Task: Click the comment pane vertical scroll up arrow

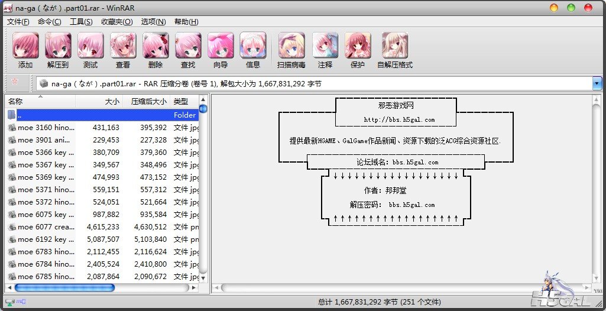Action: click(597, 99)
